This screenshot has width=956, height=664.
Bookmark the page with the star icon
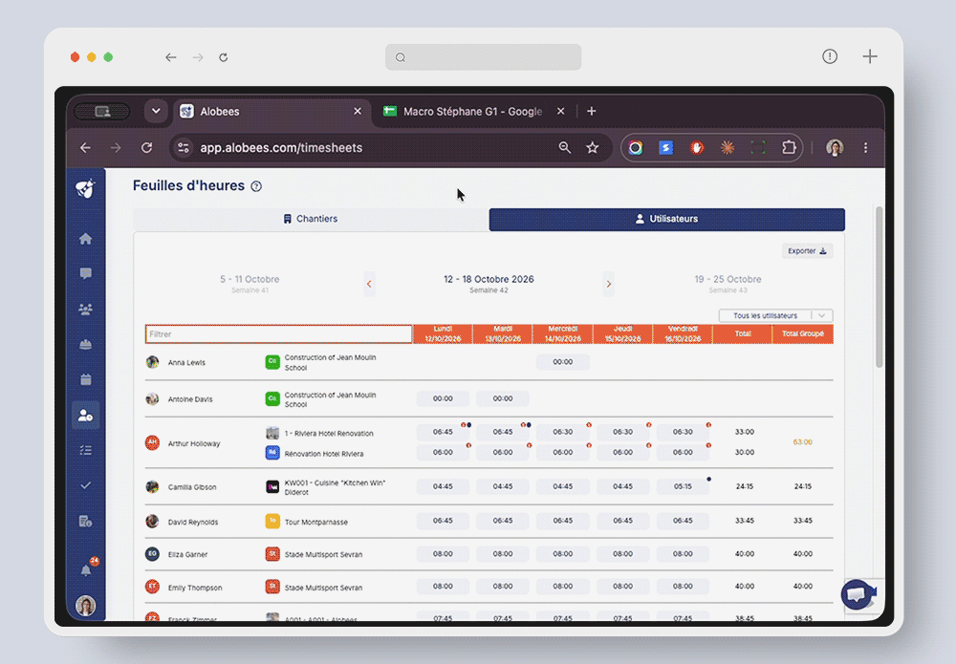pyautogui.click(x=592, y=148)
